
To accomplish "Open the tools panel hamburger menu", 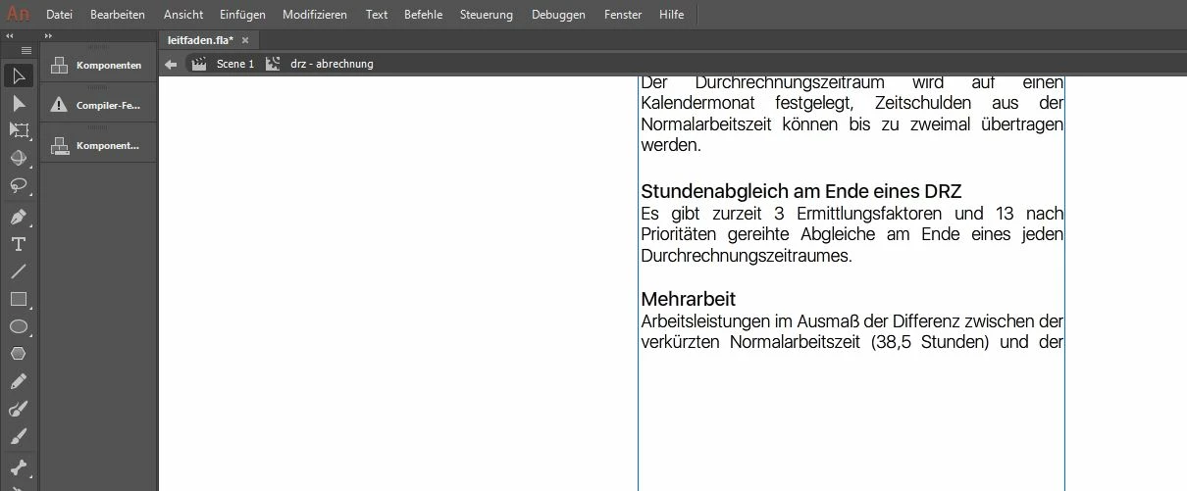I will tap(26, 50).
